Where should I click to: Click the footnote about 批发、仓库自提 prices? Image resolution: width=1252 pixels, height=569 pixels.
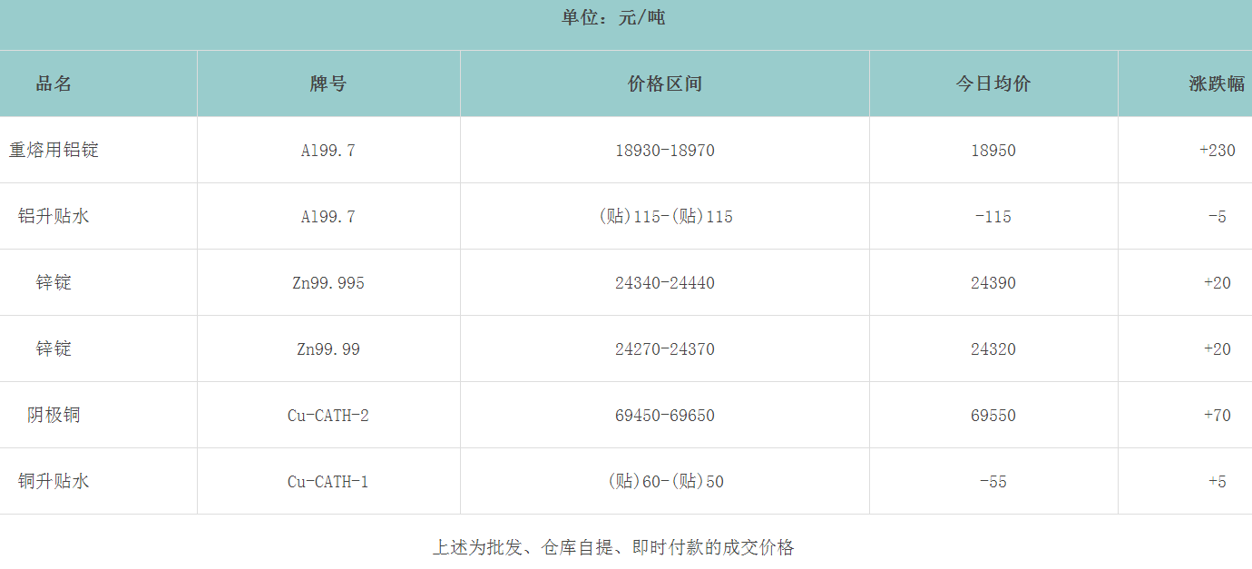pyautogui.click(x=613, y=547)
